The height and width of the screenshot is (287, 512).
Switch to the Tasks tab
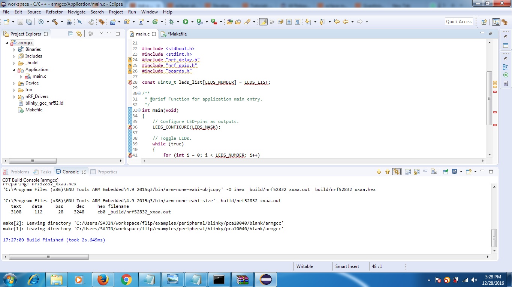click(x=42, y=172)
